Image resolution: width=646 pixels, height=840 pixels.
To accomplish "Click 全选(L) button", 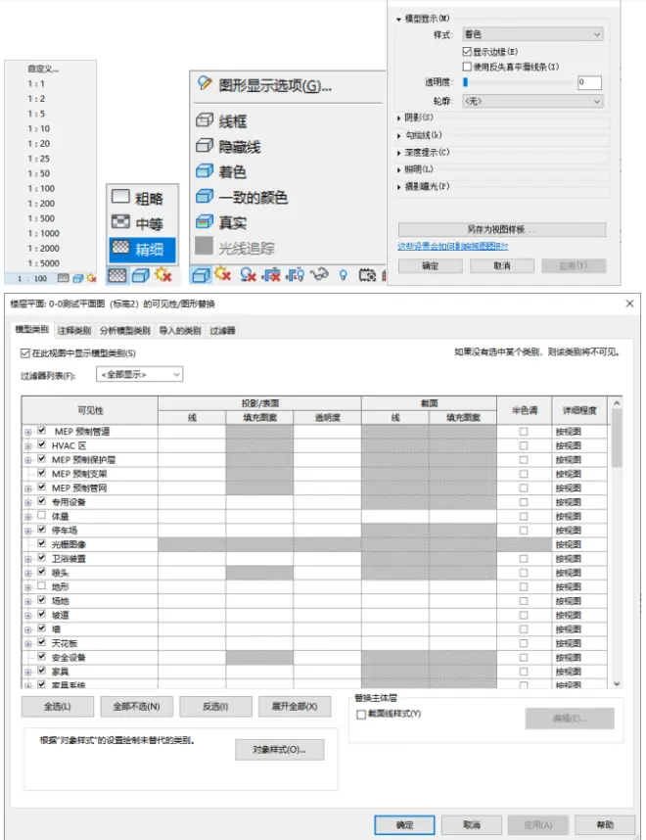I will click(58, 707).
